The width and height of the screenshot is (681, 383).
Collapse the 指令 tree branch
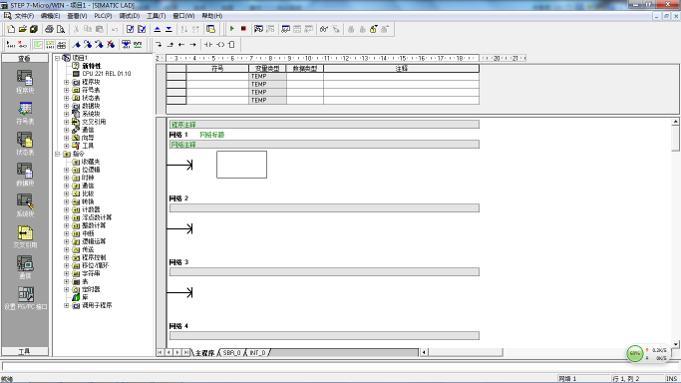(57, 155)
